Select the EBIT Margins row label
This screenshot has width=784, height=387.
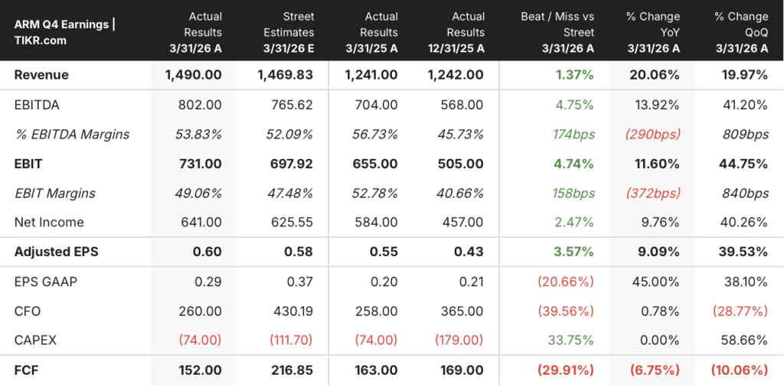point(54,193)
